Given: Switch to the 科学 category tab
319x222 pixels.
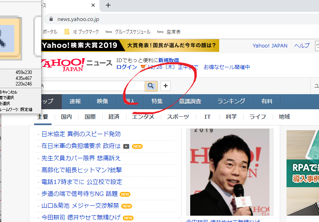Looking at the screenshot, I should pos(231,117).
